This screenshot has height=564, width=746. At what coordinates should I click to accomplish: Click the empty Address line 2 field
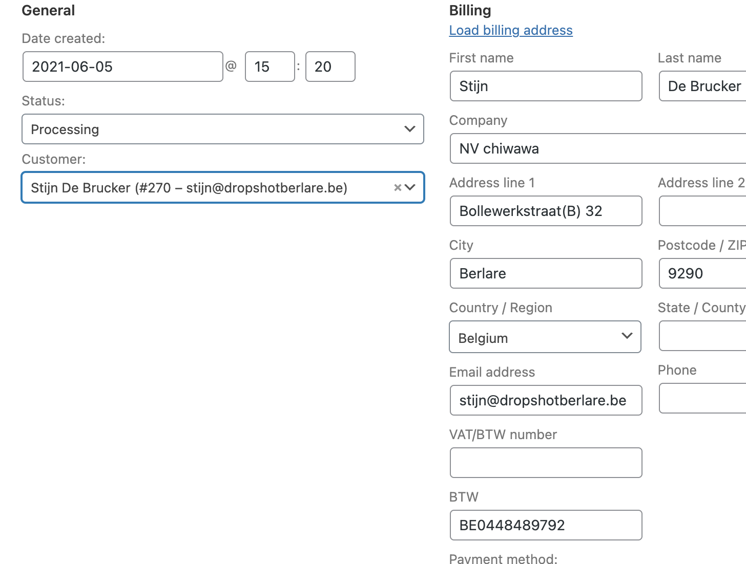[702, 211]
